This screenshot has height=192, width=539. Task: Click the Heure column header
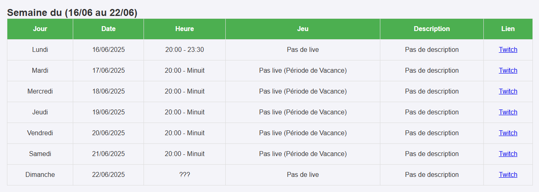(184, 29)
